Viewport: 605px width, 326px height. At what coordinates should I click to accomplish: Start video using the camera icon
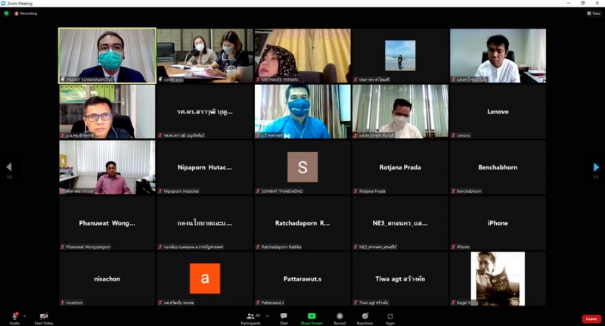(x=43, y=316)
